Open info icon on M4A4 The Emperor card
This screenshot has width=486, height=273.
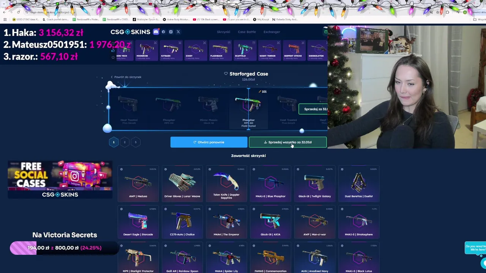pyautogui.click(x=210, y=209)
